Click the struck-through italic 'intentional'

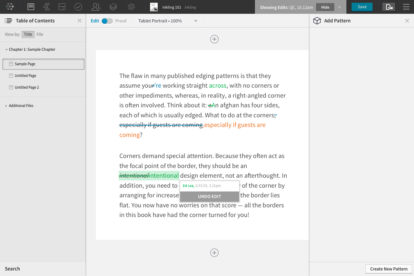click(x=134, y=176)
